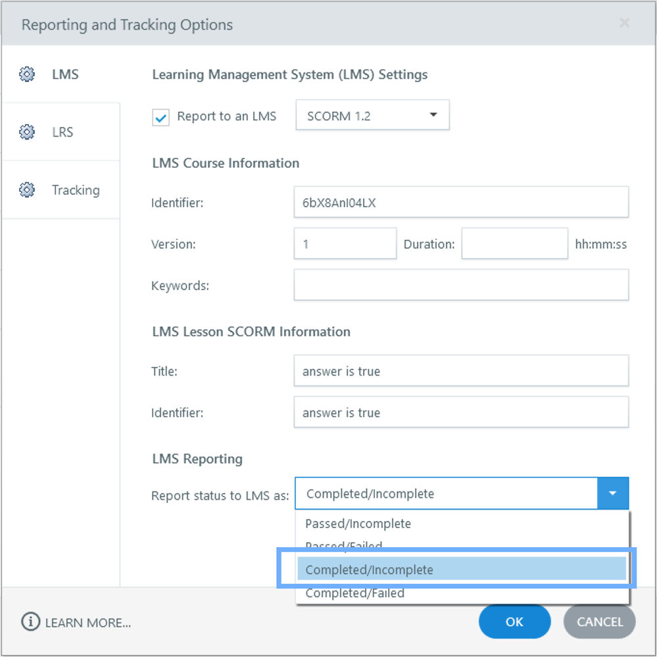Click the Keywords text field
Image resolution: width=657 pixels, height=657 pixels.
(x=460, y=285)
